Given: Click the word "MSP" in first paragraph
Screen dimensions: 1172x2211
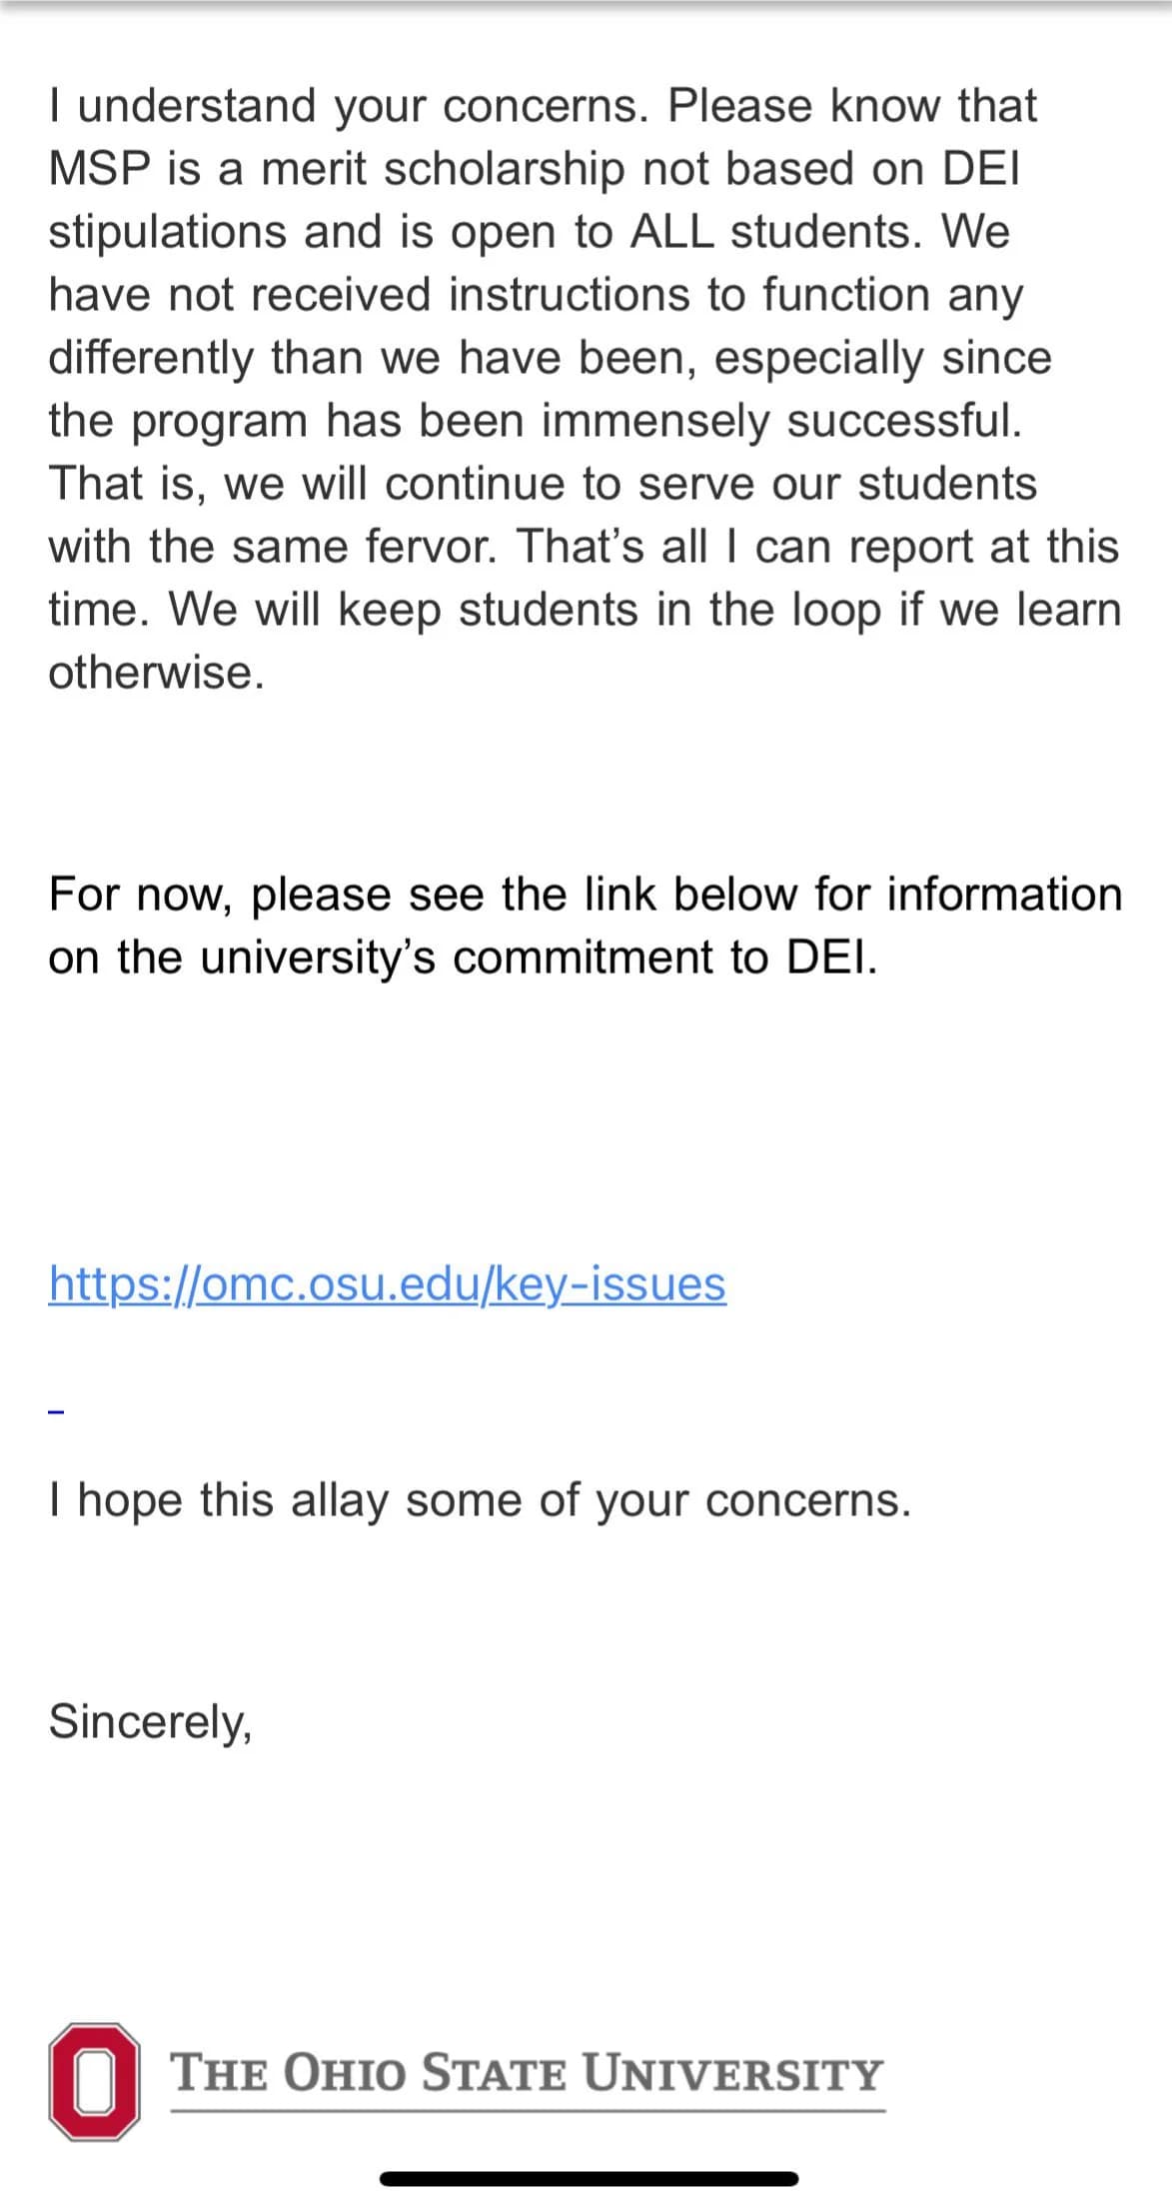Looking at the screenshot, I should [99, 169].
